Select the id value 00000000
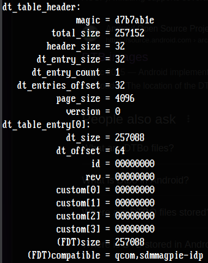The height and width of the screenshot is (263, 208). click(134, 164)
